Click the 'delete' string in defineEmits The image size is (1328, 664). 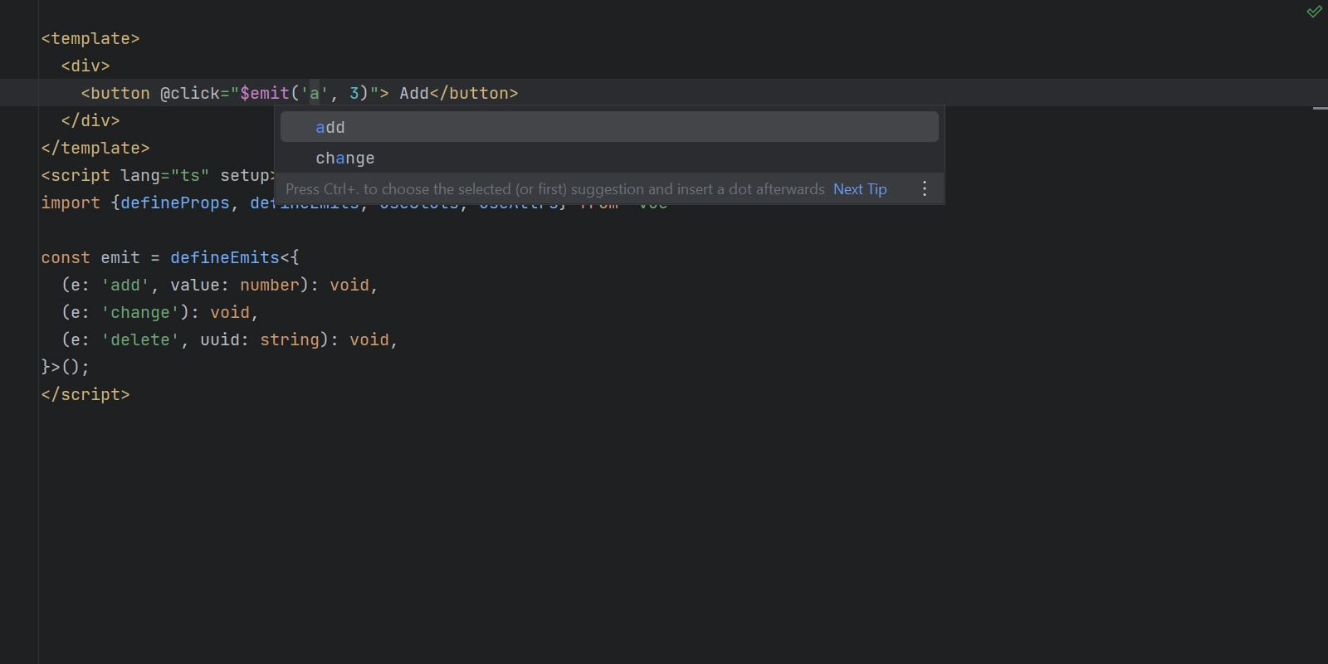click(140, 339)
